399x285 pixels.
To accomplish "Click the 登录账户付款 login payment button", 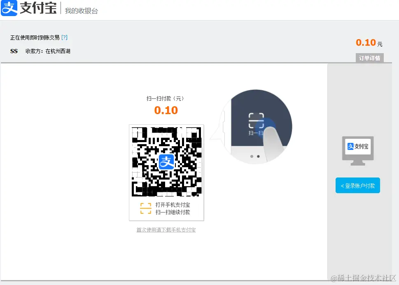I will (x=357, y=185).
